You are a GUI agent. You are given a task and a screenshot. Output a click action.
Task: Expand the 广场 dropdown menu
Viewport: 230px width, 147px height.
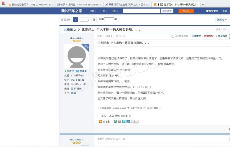click(104, 11)
